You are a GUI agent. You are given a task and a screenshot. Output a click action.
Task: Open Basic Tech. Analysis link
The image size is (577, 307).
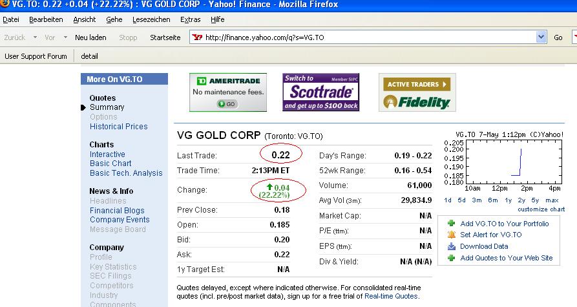pos(126,173)
